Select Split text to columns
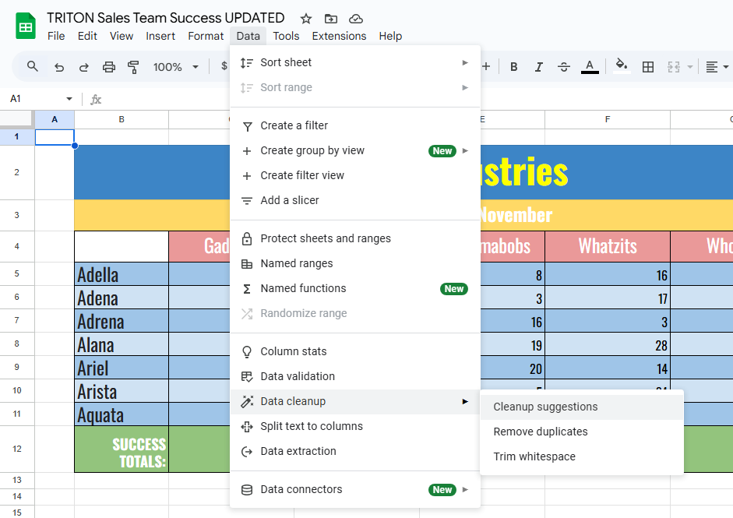The height and width of the screenshot is (518, 733). point(312,426)
